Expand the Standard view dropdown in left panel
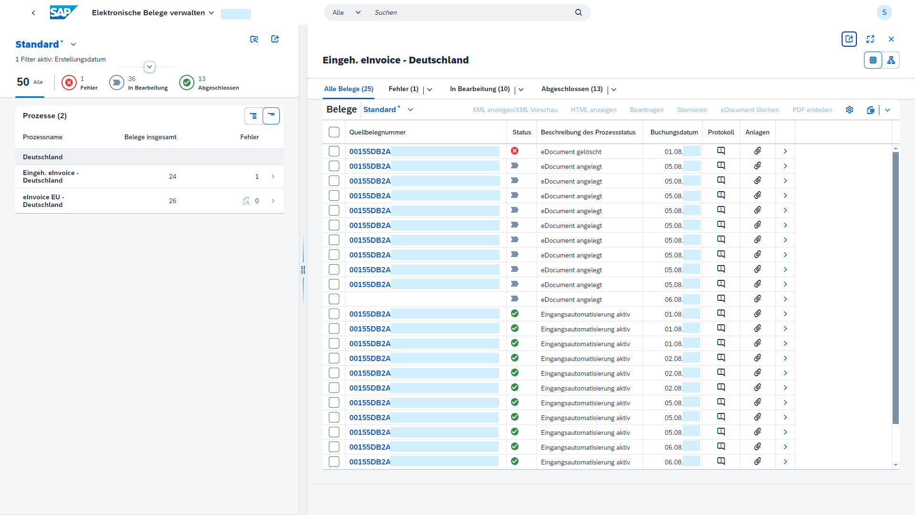This screenshot has height=515, width=915. tap(73, 44)
